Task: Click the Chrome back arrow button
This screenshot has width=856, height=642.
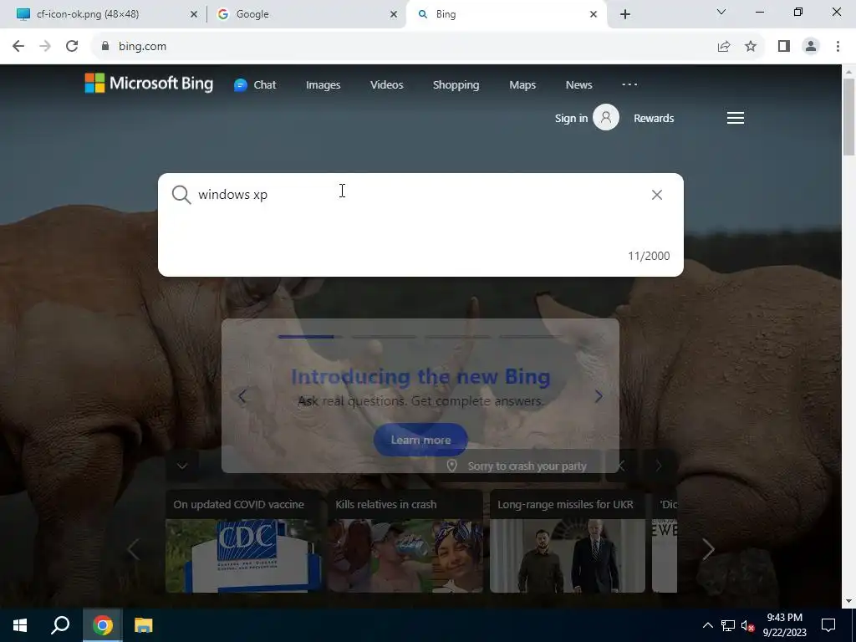Action: tap(18, 47)
